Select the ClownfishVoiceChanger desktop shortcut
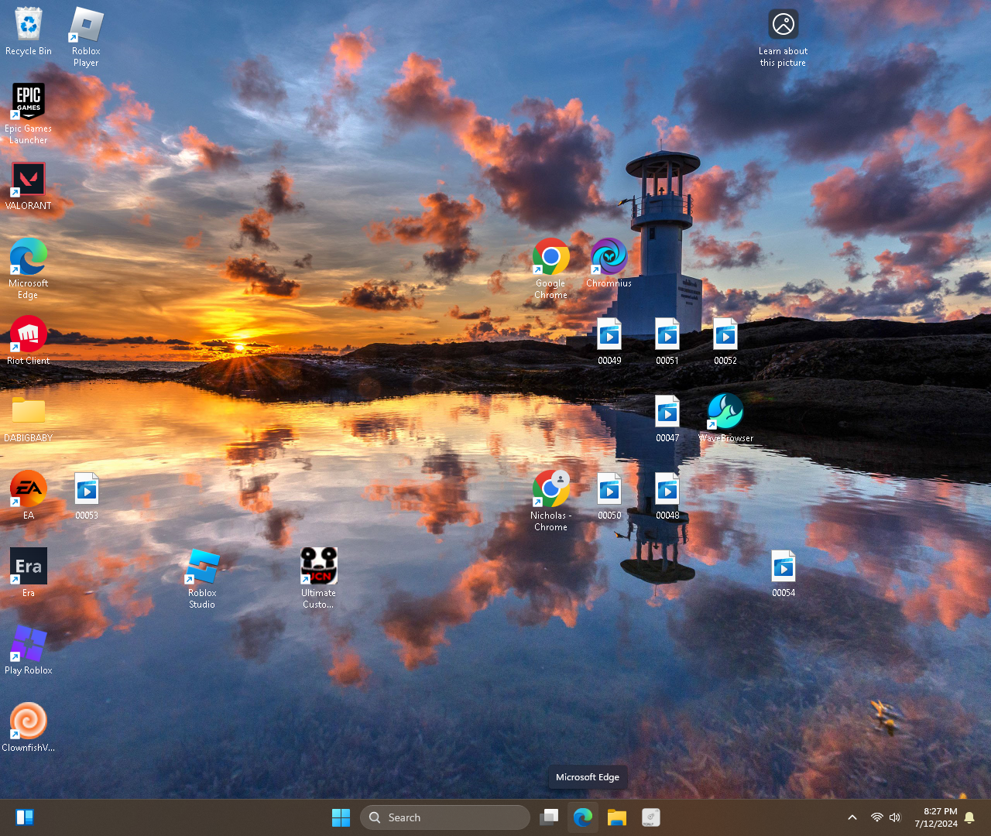This screenshot has height=836, width=991. coord(29,721)
